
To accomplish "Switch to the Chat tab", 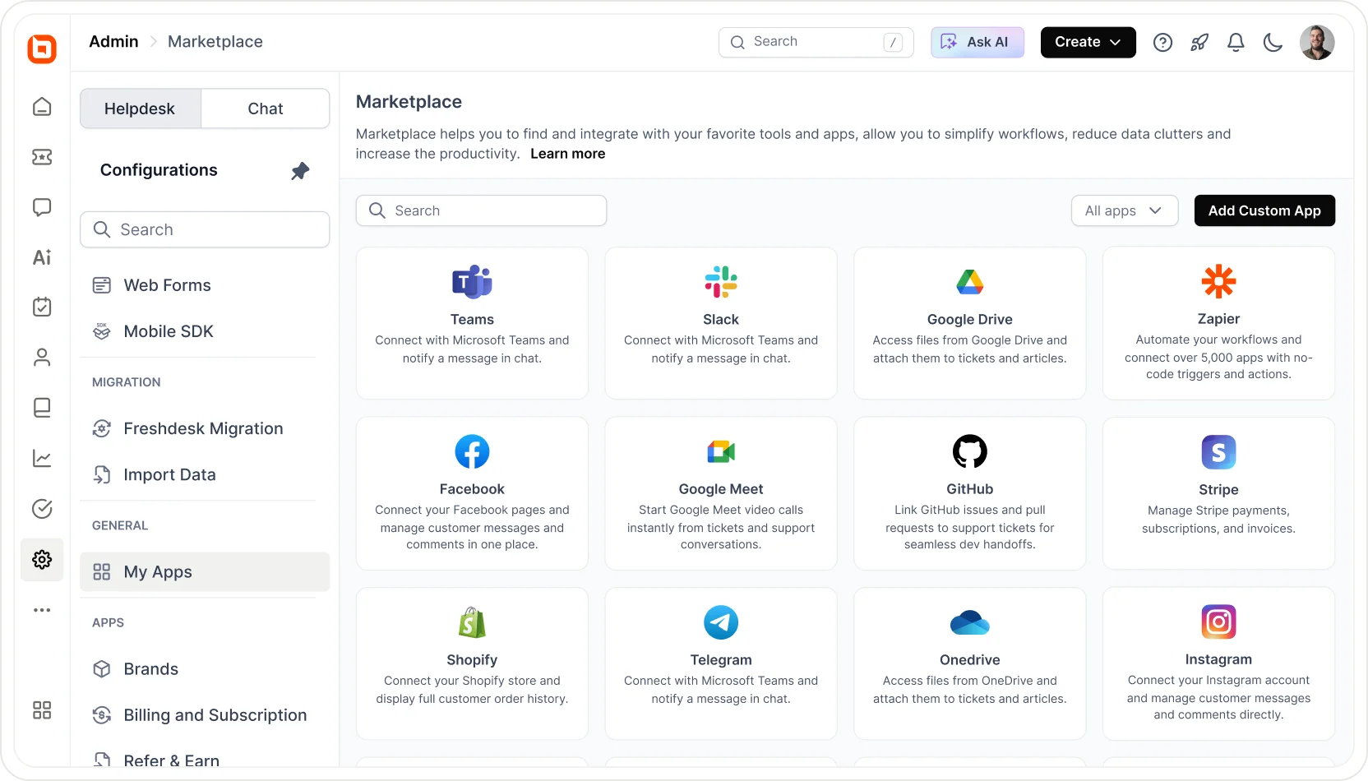I will (266, 109).
